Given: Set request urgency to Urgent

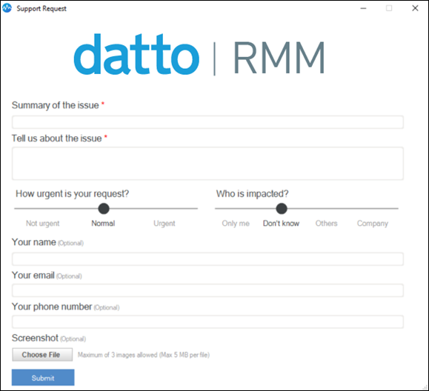Looking at the screenshot, I should tap(164, 224).
